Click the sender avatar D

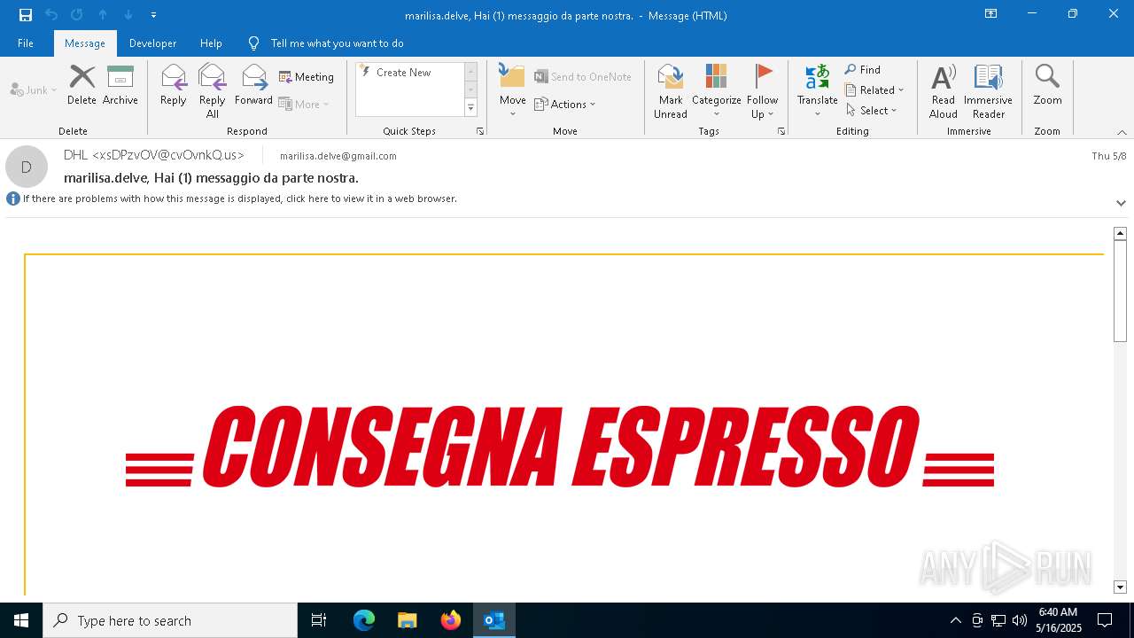(27, 167)
